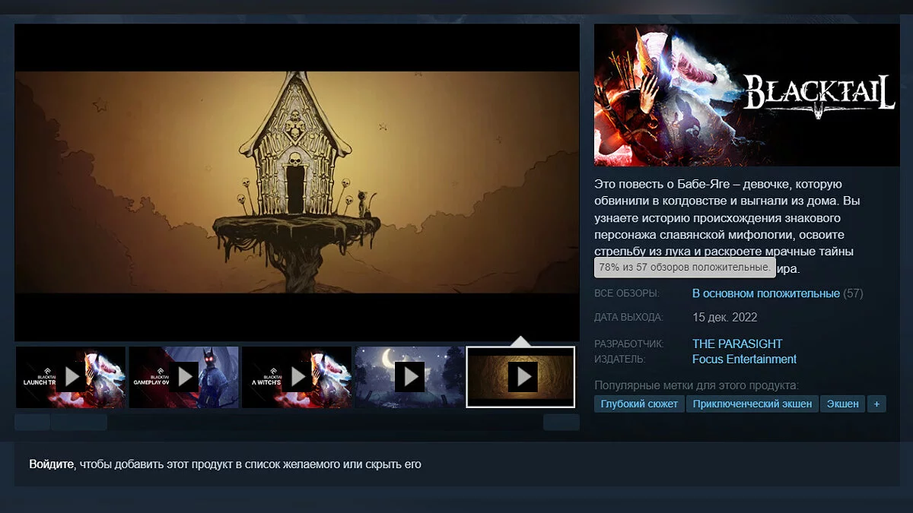Select the 'Приключенческий экшен' tag
This screenshot has width=913, height=513.
pos(752,404)
